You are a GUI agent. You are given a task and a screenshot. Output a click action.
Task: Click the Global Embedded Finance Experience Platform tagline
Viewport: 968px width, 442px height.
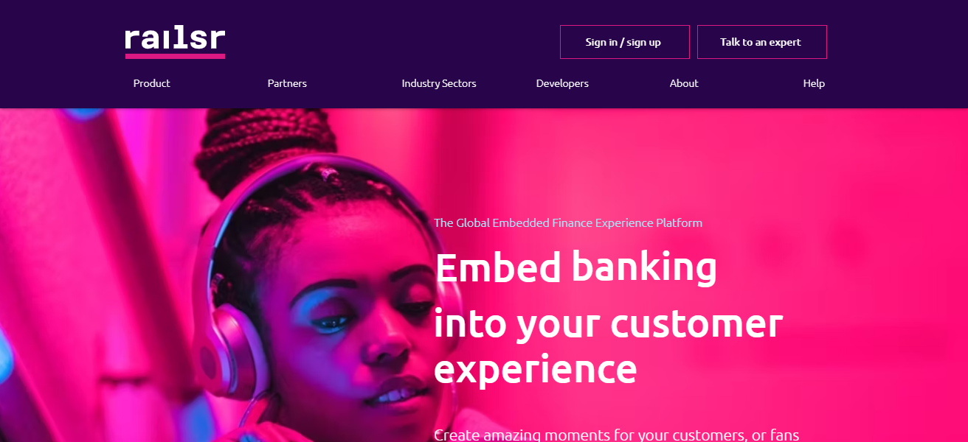(x=568, y=222)
